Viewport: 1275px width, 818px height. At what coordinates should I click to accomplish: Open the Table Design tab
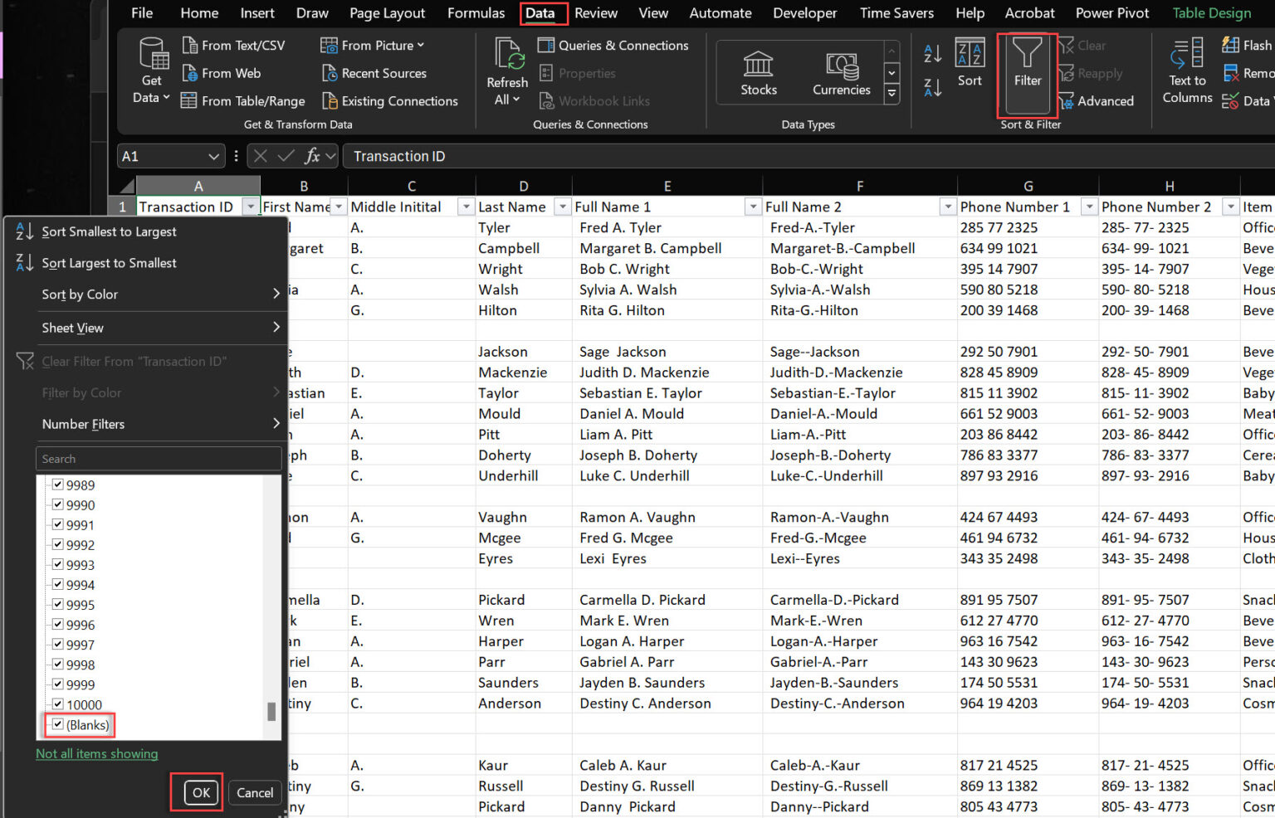[1211, 13]
